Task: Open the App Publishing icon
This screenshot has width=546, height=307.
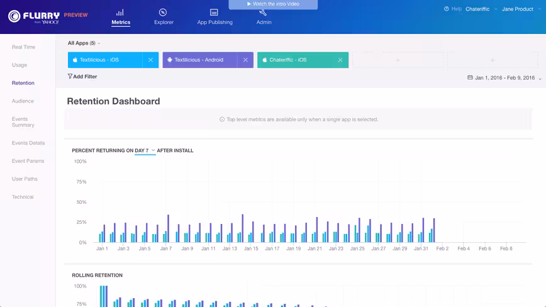Action: (214, 13)
